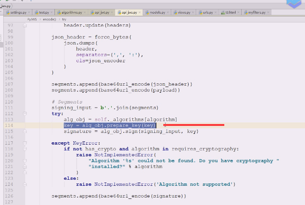This screenshot has width=305, height=205.
Task: Click the Python file icon on myfilters.py tab
Action: [x=246, y=13]
